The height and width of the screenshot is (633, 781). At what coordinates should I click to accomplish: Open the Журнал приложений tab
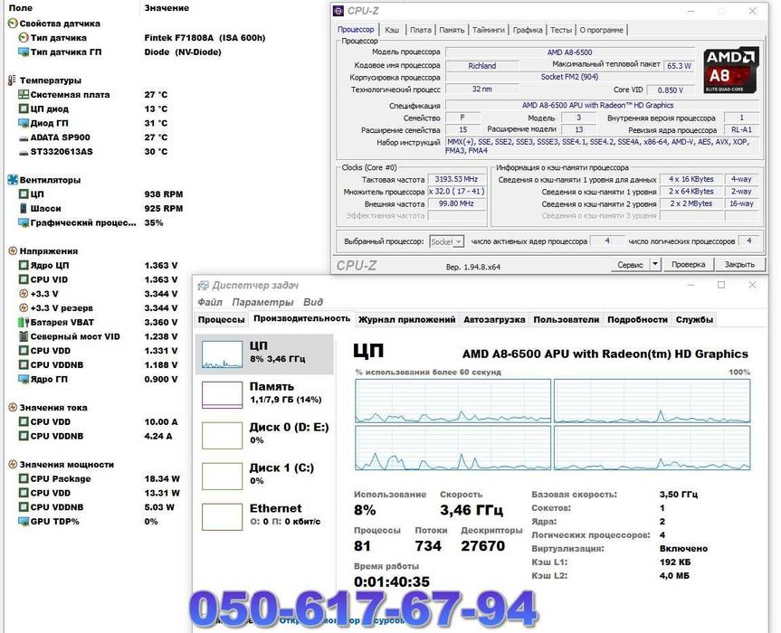(406, 319)
